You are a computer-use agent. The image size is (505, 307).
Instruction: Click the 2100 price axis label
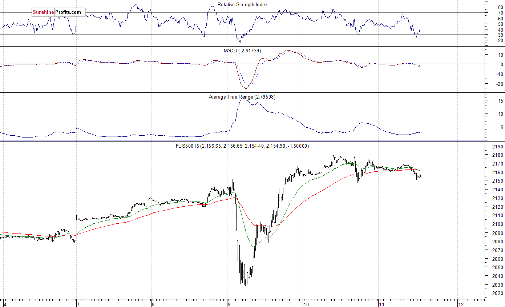(x=498, y=224)
